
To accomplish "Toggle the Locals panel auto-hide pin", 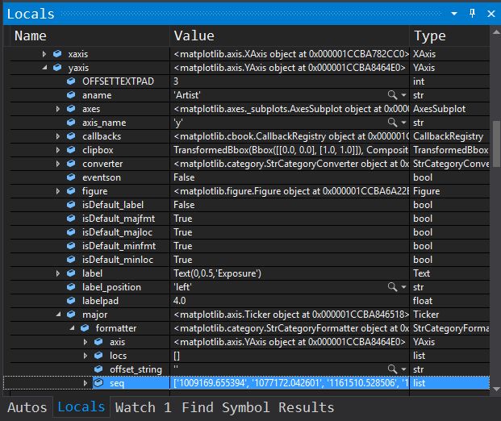I will (472, 14).
